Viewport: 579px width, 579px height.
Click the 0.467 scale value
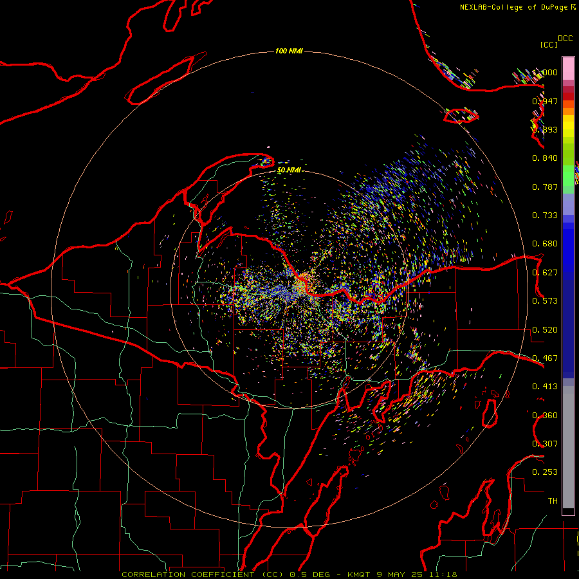click(545, 358)
